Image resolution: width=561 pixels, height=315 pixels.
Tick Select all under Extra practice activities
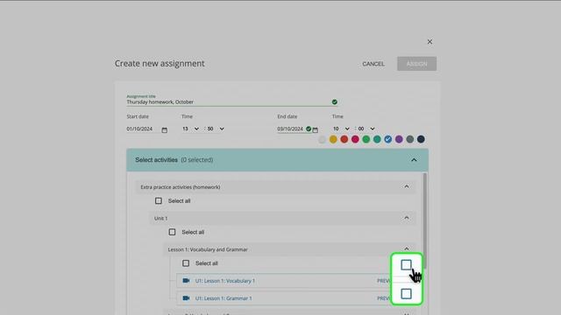159,201
